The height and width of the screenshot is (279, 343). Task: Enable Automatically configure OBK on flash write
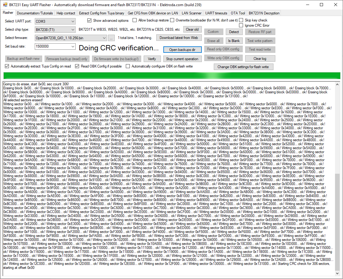tap(128, 66)
